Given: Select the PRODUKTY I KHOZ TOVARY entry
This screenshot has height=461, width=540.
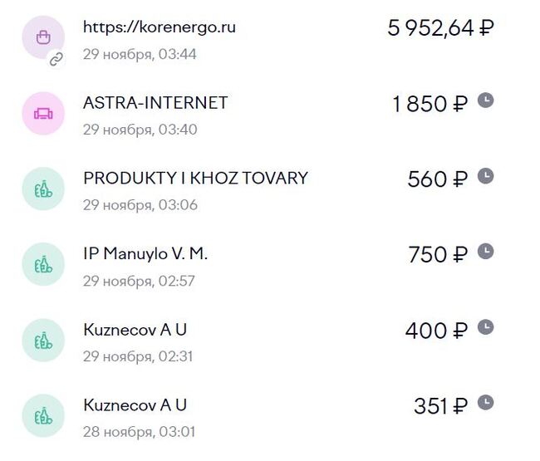Looking at the screenshot, I should pos(195,179).
